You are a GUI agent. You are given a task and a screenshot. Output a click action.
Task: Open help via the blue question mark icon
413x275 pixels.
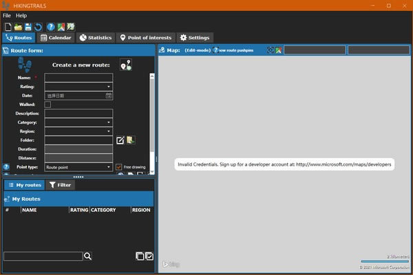[50, 26]
